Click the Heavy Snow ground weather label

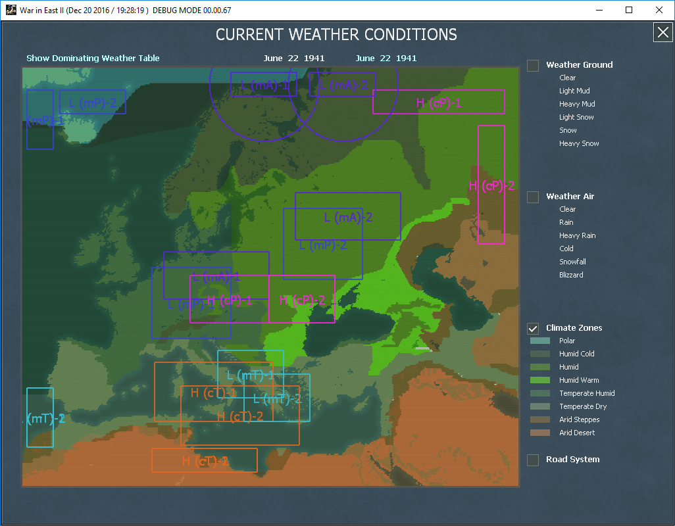coord(579,143)
